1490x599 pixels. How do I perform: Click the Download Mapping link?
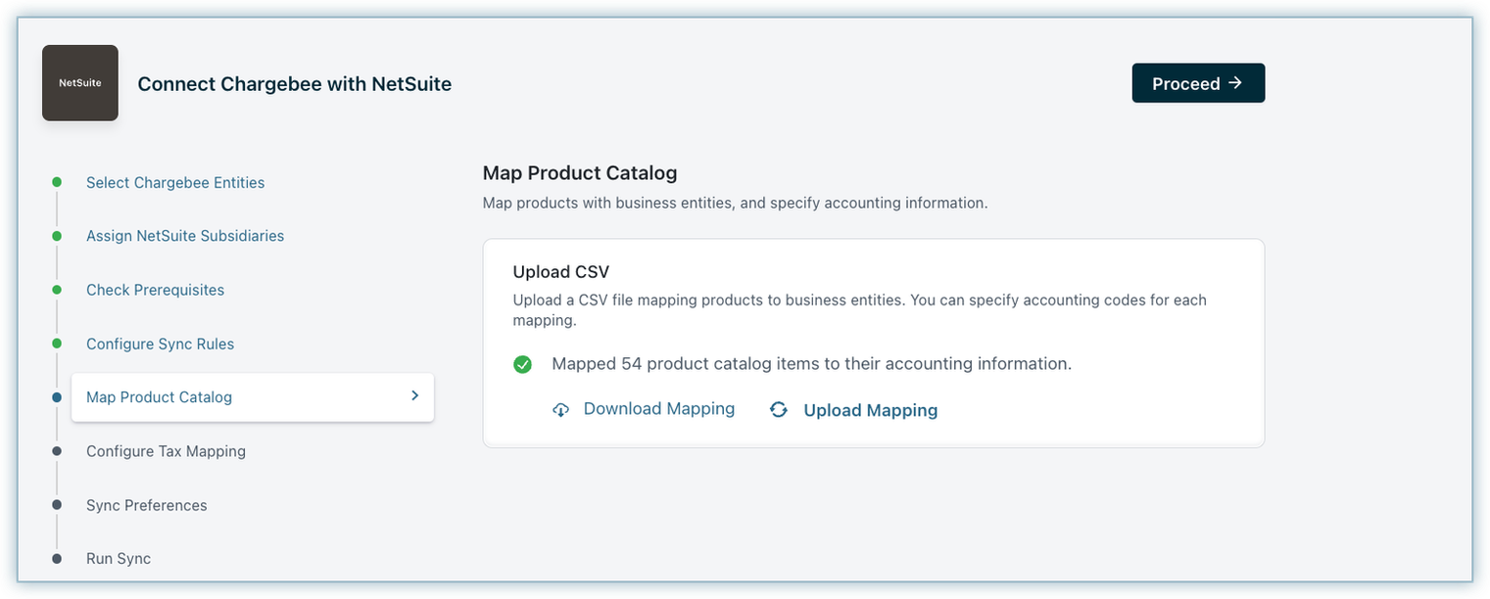[658, 409]
